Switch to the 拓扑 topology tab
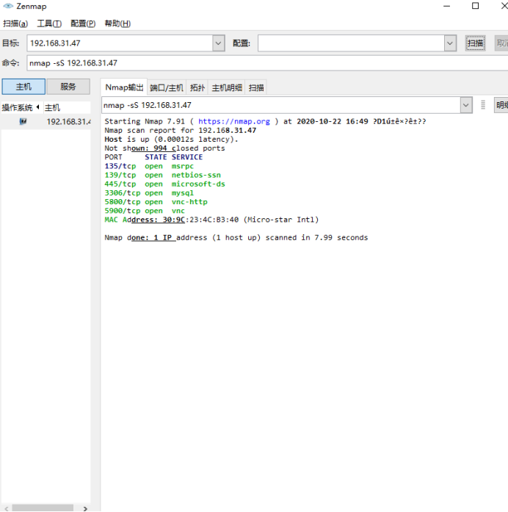This screenshot has height=512, width=508. tap(197, 87)
